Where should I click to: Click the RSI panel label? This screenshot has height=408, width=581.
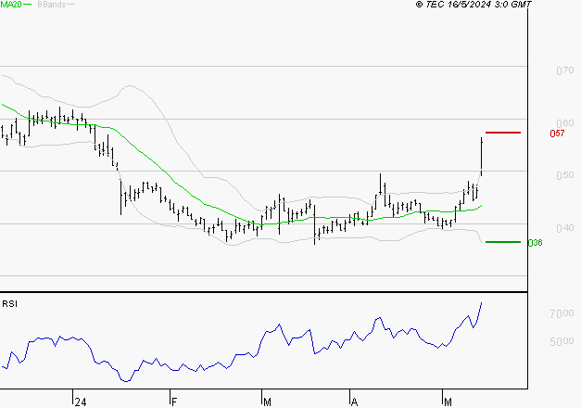point(9,304)
